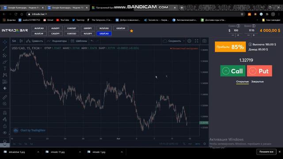Image resolution: width=283 pixels, height=159 pixels.
Task: Decrease the trade amount with minus
Action: 233,35
